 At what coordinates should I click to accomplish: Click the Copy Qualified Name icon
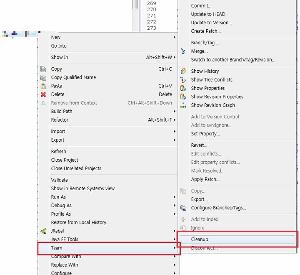(x=43, y=78)
